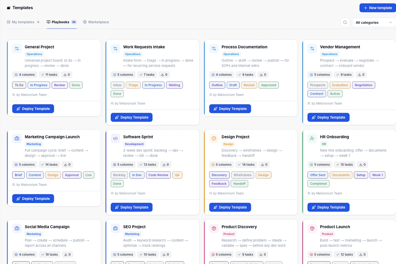Deploy the Marketing Campaign Launch template
The height and width of the screenshot is (264, 396).
[x=33, y=199]
